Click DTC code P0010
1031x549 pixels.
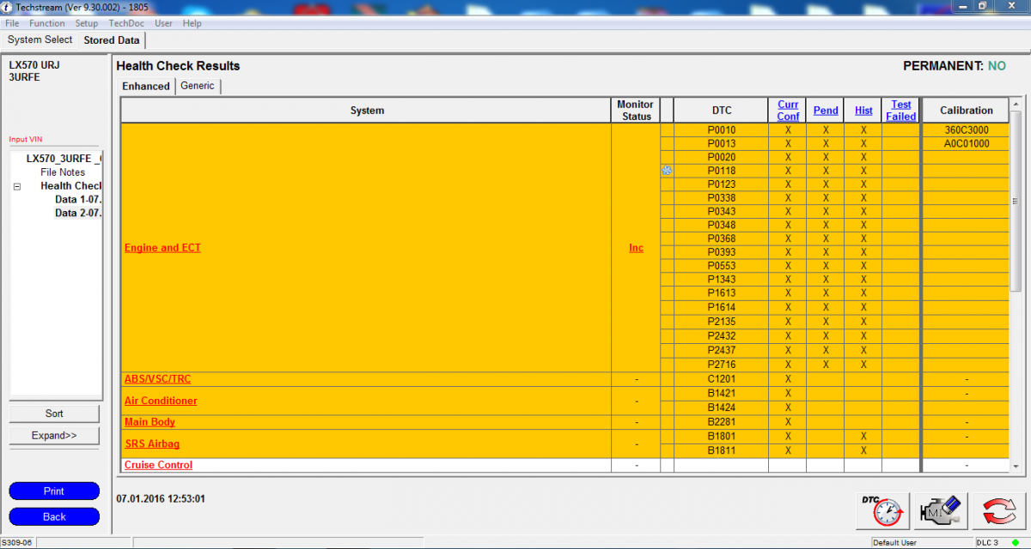722,130
